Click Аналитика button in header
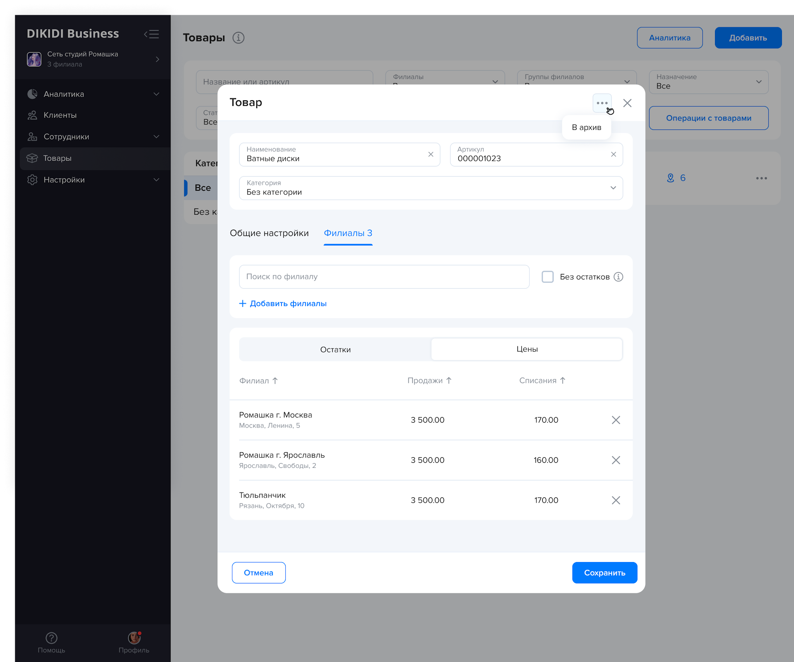This screenshot has width=794, height=662. click(x=670, y=38)
